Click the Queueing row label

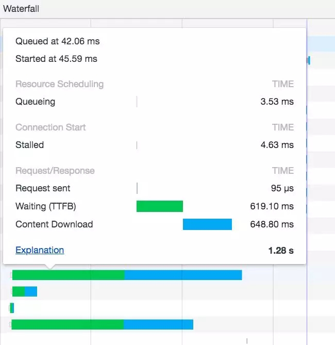click(x=35, y=102)
